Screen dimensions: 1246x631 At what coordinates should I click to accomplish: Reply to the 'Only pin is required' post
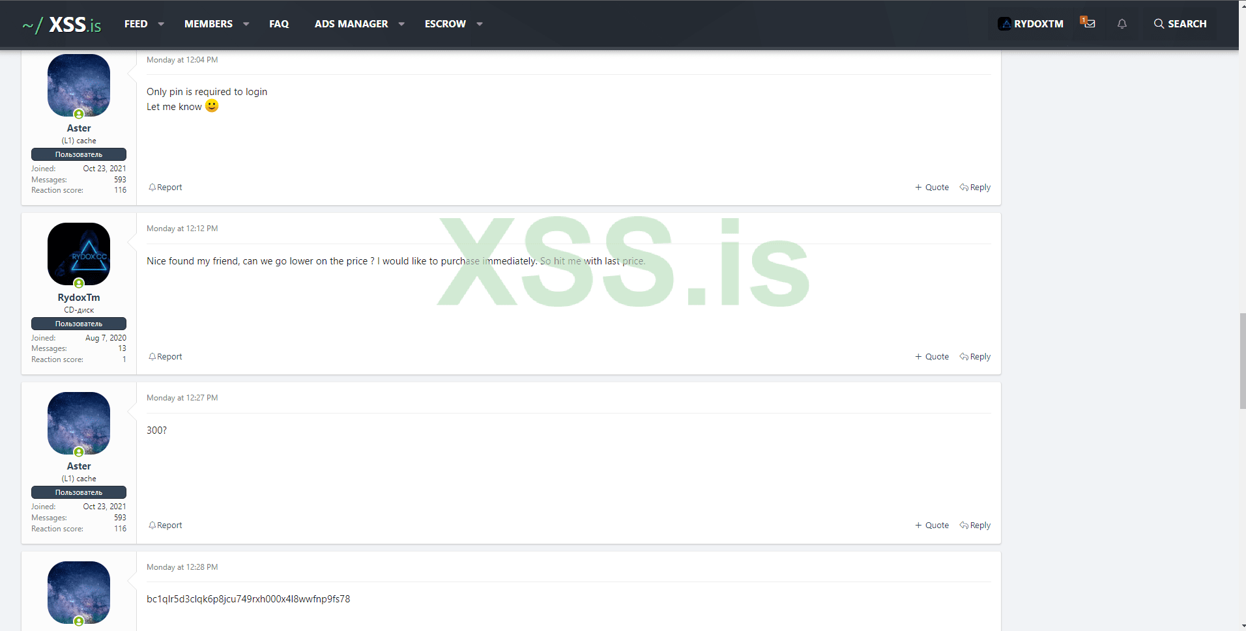pos(975,188)
